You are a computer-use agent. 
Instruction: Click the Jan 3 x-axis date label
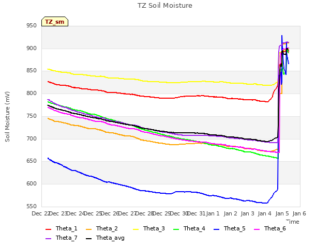[x=248, y=213]
